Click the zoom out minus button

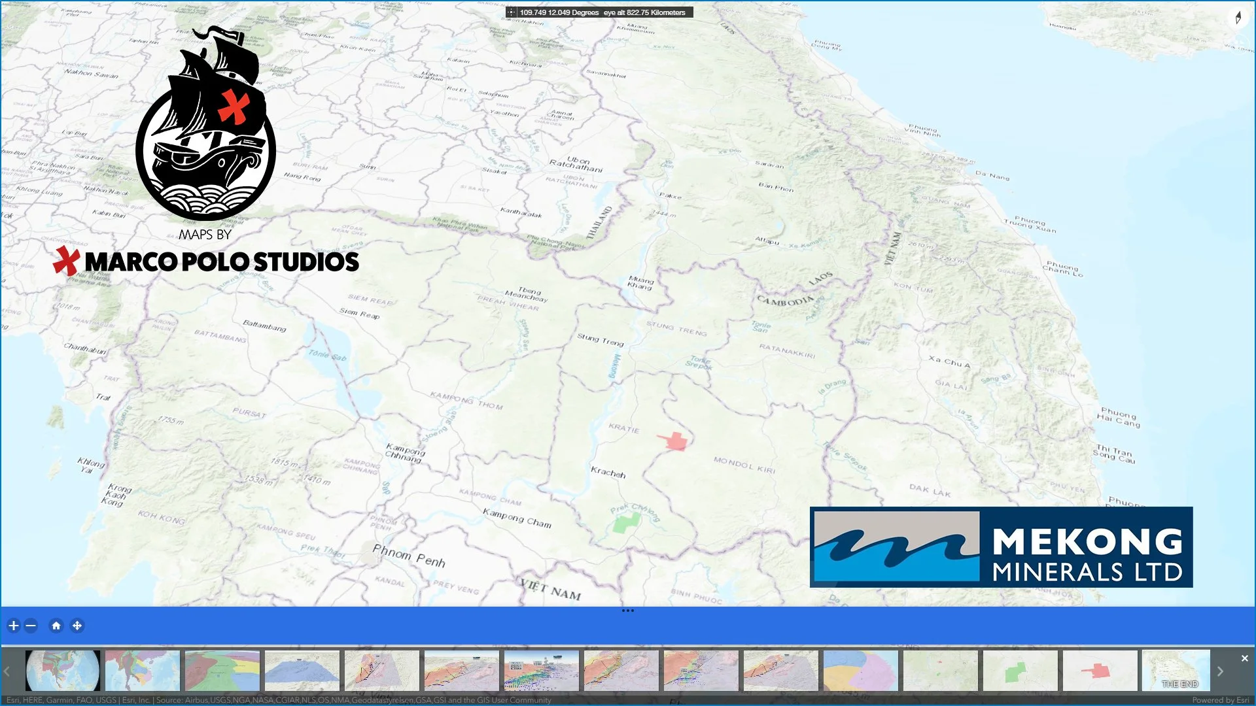pyautogui.click(x=31, y=626)
